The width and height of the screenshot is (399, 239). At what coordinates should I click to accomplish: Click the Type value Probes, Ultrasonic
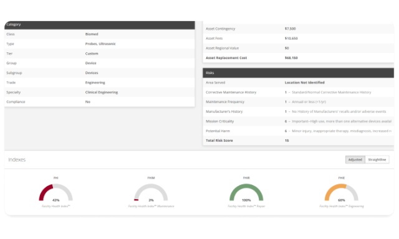(100, 44)
